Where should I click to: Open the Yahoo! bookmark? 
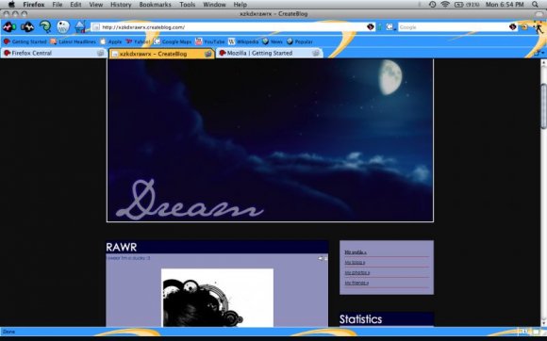point(138,41)
